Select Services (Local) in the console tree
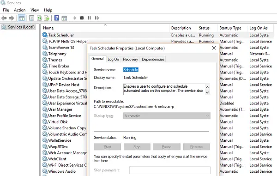277x176 pixels. point(18,27)
